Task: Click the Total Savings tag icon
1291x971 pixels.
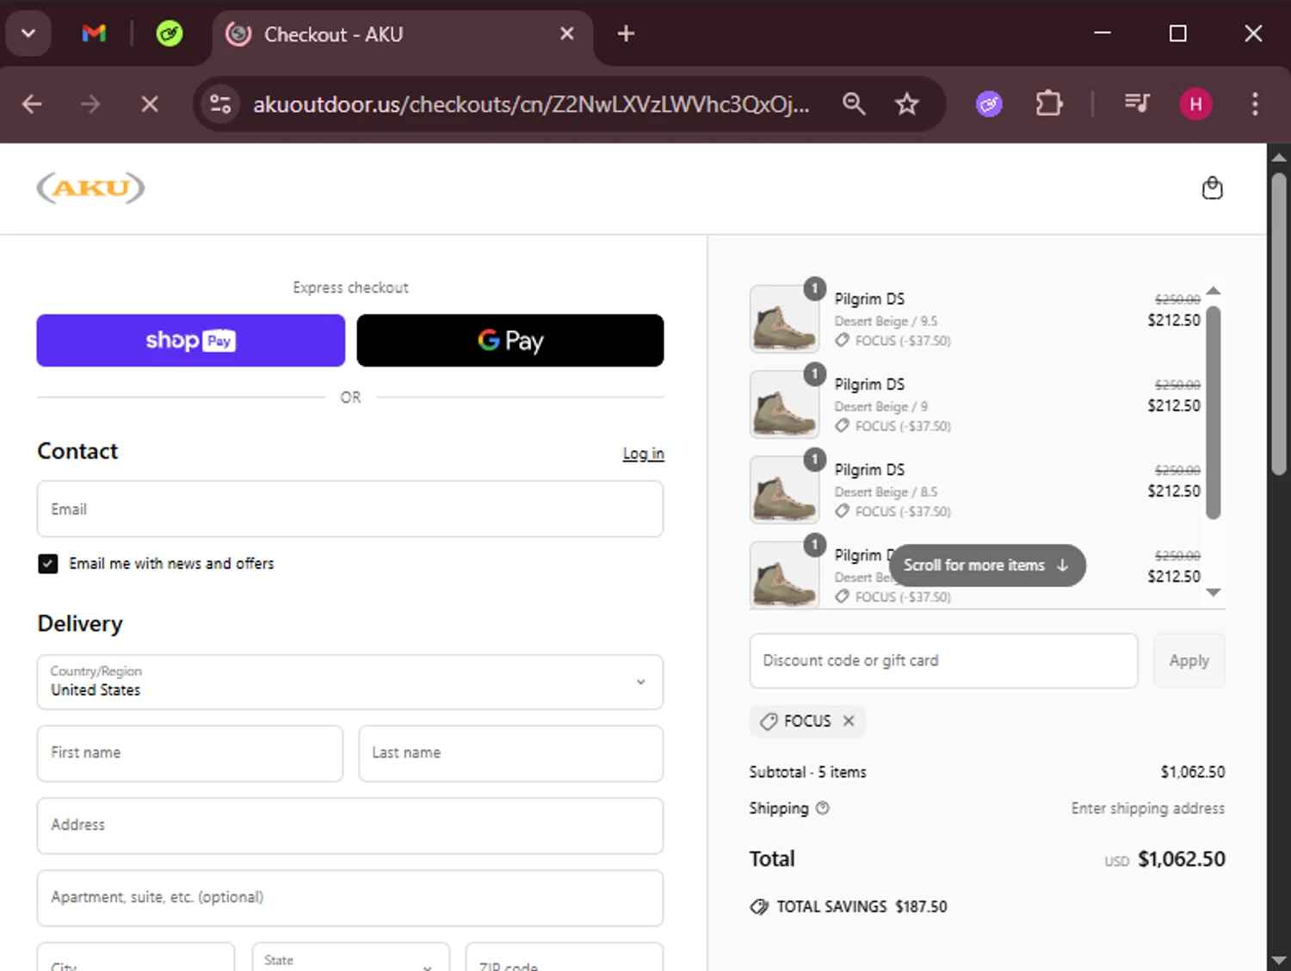Action: pos(758,906)
